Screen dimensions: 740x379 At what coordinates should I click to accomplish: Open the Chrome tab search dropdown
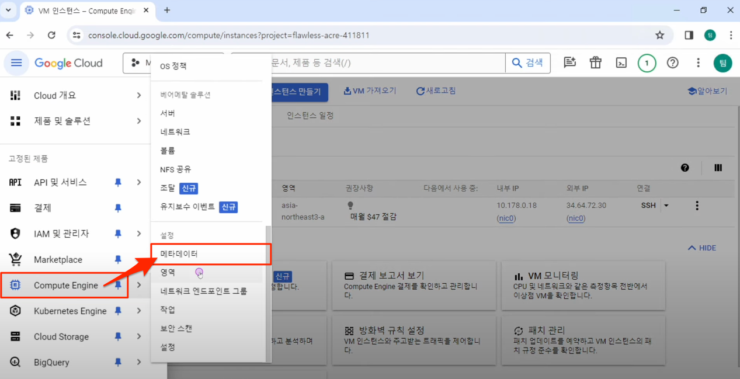8,10
